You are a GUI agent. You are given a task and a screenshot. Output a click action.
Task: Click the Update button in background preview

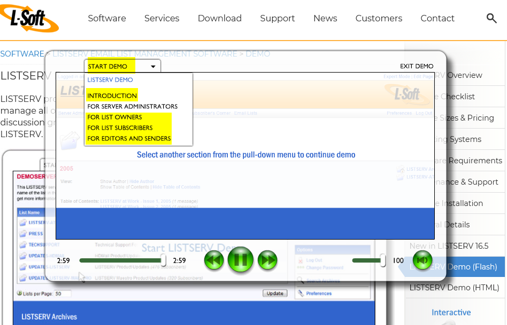pos(275,294)
